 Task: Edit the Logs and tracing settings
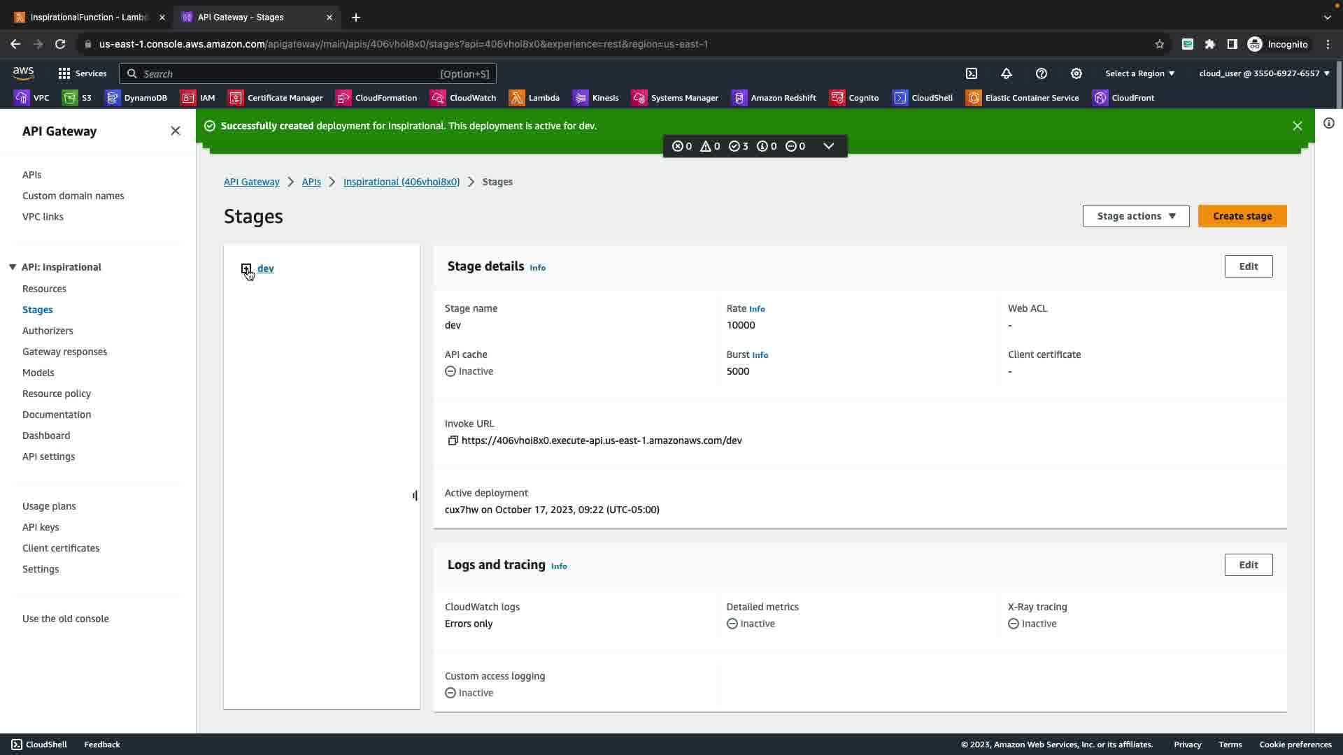point(1248,565)
